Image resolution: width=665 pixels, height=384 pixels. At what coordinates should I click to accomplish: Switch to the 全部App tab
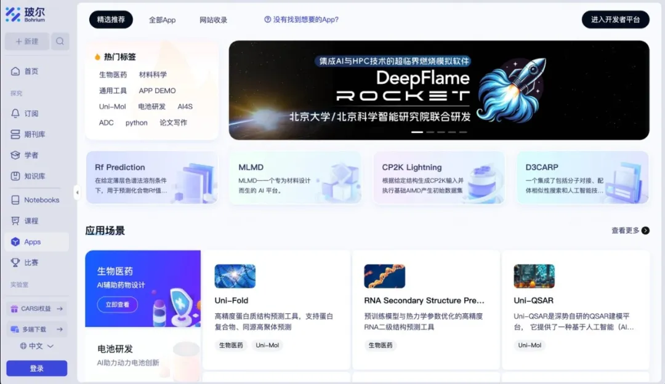tap(162, 20)
